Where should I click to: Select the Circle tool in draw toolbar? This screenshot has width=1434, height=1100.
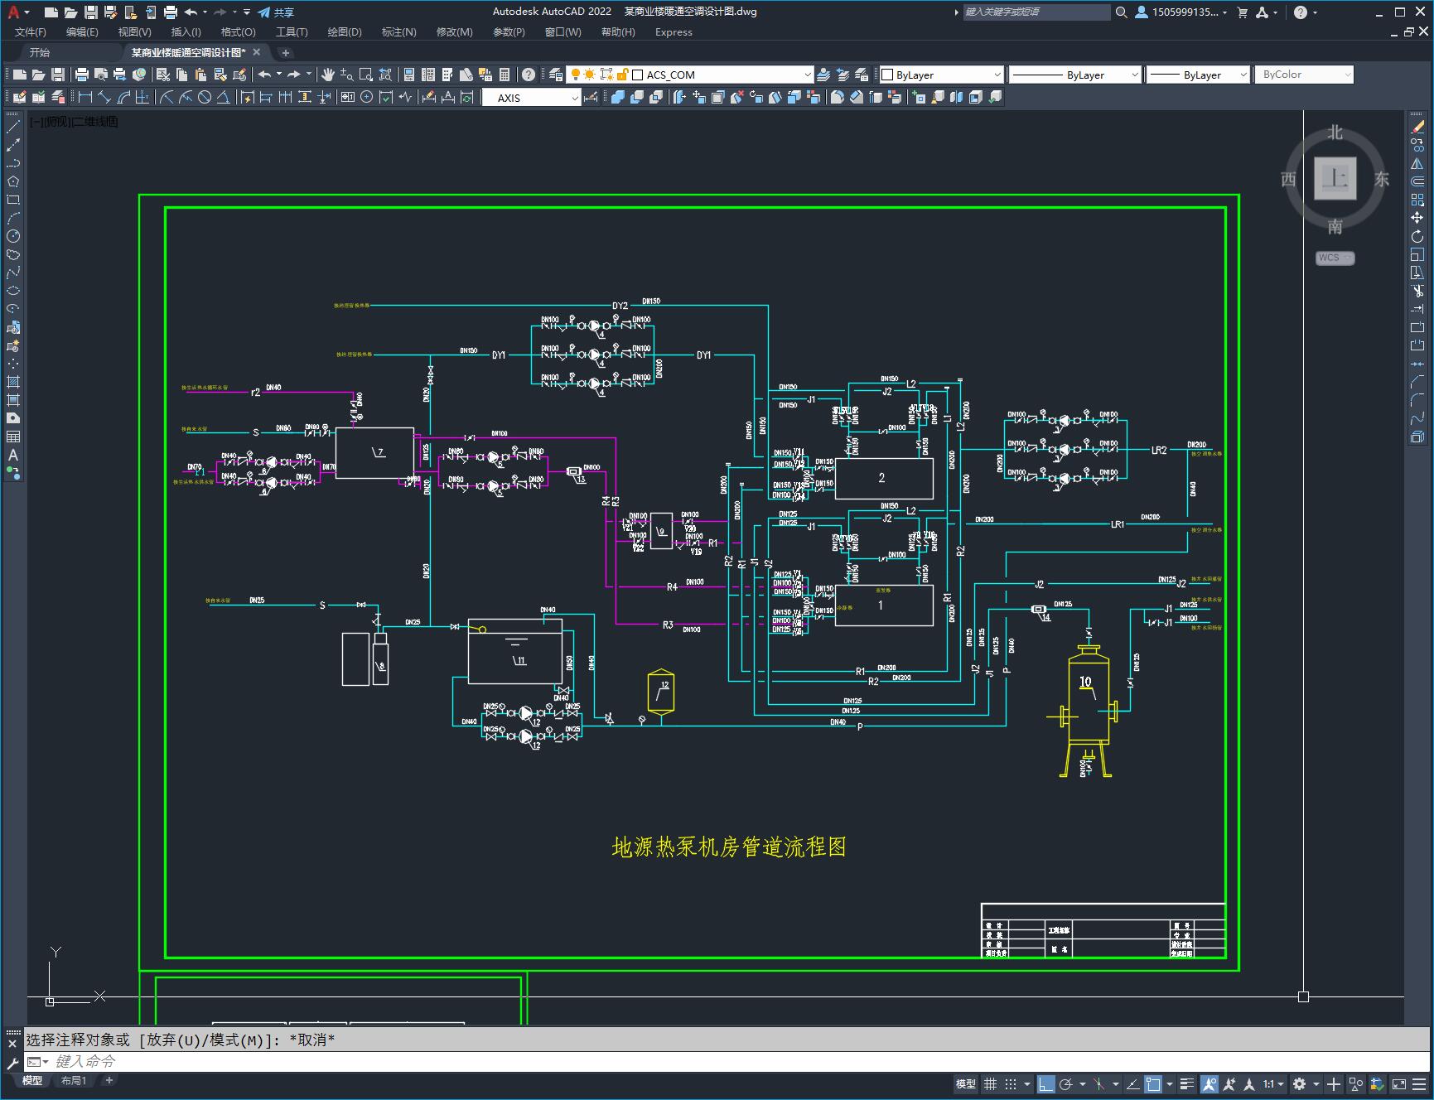13,236
